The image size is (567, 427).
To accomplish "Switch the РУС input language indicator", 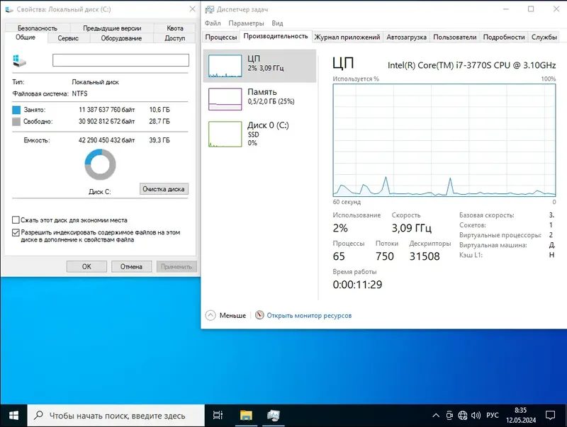I will 492,416.
